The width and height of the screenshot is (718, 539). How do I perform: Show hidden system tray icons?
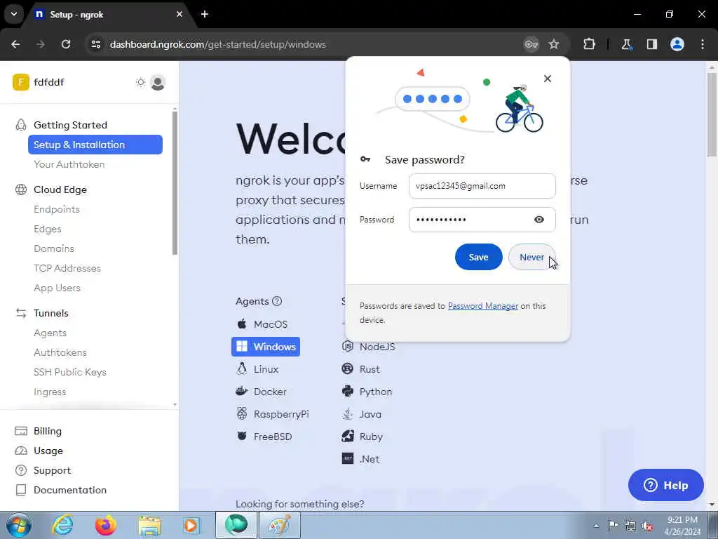tap(596, 526)
